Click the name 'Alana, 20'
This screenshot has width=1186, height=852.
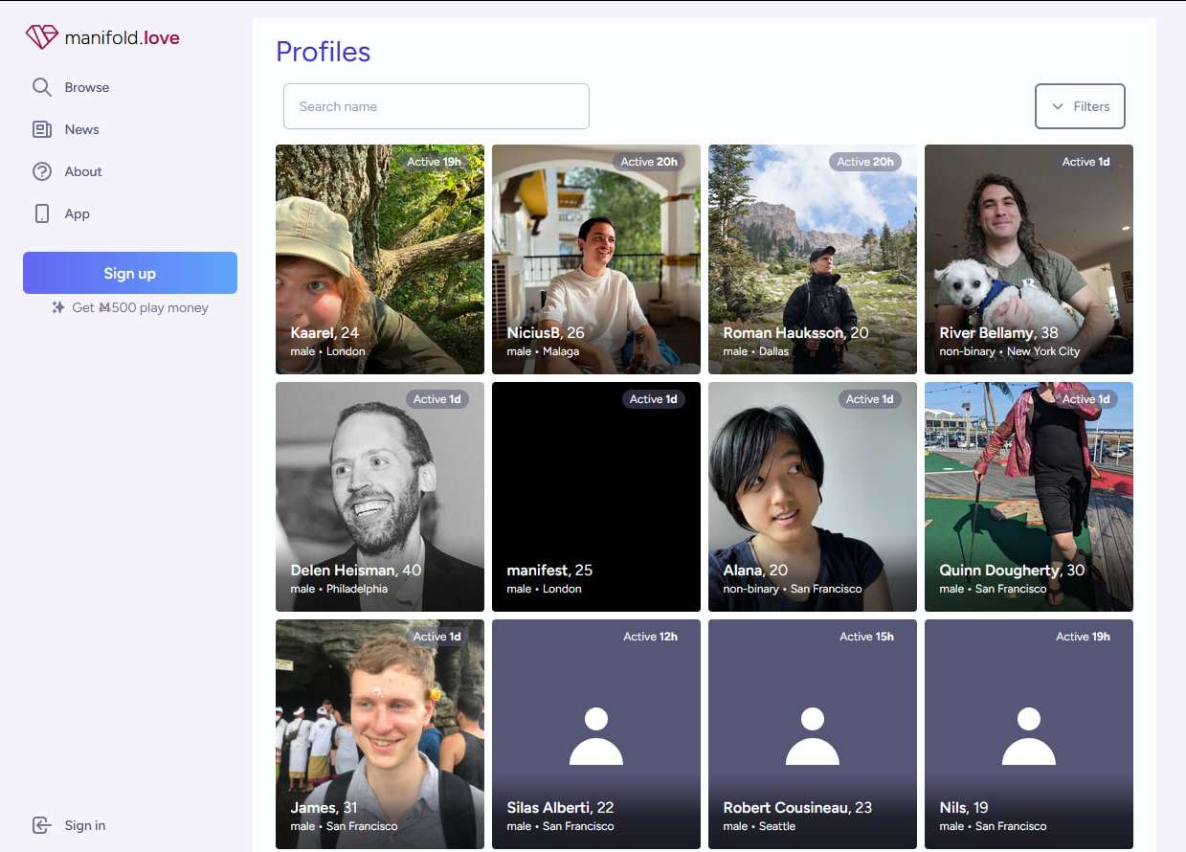755,571
